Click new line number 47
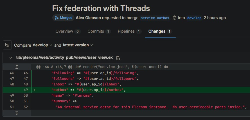 (26, 79)
